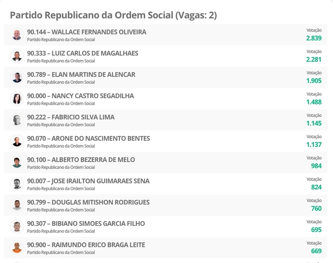Click Jose Irailton Guimaraes Sena's avatar

[17, 184]
